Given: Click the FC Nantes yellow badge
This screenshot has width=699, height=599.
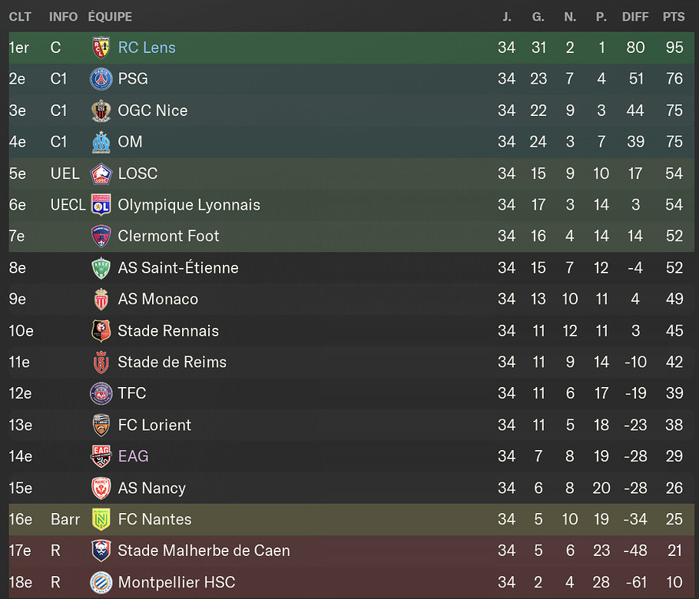Looking at the screenshot, I should point(101,520).
